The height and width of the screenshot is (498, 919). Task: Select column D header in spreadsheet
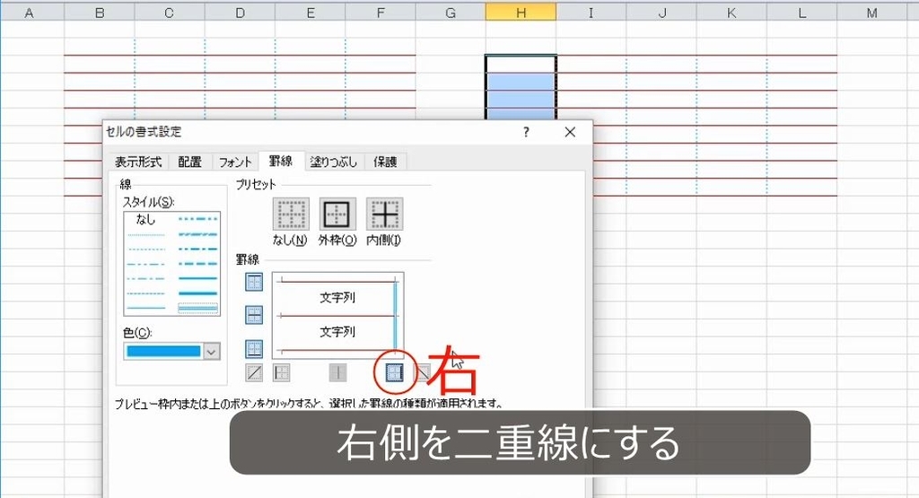coord(240,12)
